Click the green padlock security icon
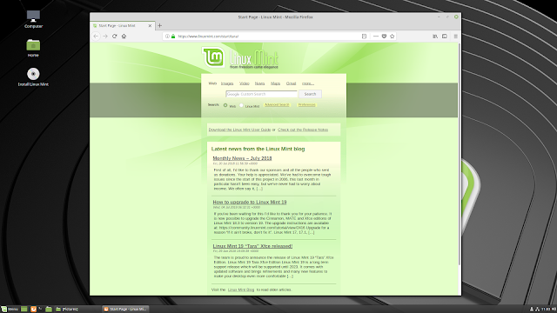This screenshot has height=313, width=557. [x=173, y=37]
